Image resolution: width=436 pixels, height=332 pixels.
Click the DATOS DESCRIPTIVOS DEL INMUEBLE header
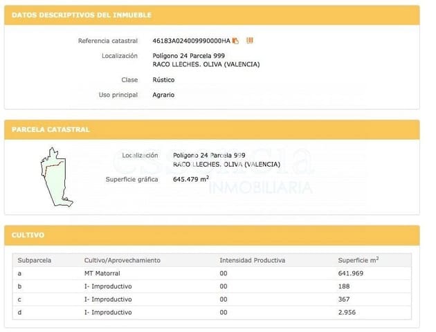82,15
